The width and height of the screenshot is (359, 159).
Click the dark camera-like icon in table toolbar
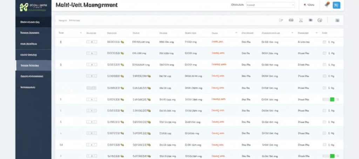click(x=310, y=20)
